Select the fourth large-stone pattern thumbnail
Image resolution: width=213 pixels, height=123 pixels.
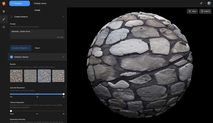click(x=58, y=76)
